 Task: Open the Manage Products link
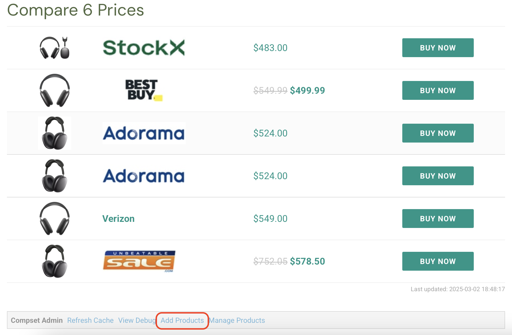237,320
